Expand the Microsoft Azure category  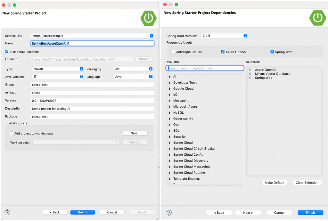(170, 107)
